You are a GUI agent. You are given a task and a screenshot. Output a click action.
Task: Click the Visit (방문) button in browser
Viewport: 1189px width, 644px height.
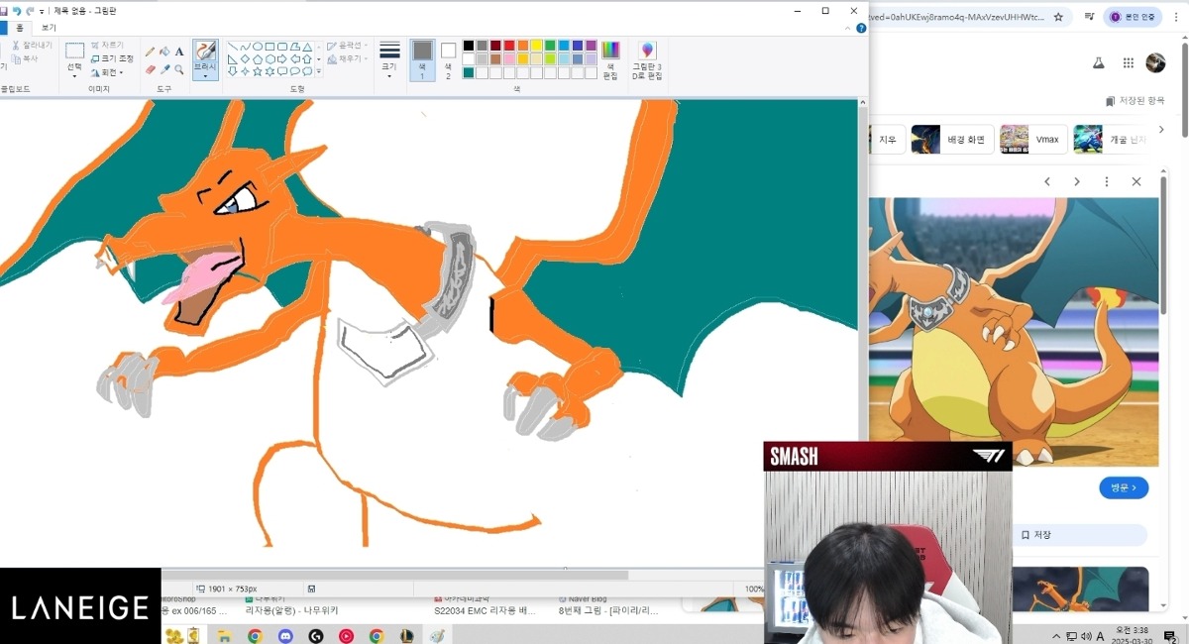click(1123, 487)
